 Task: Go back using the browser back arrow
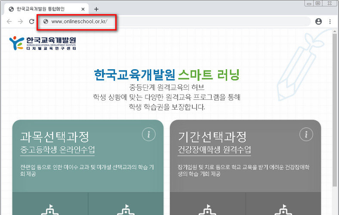click(x=9, y=21)
